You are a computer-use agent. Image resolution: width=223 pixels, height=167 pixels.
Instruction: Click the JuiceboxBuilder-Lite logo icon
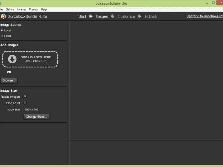pos(3,16)
